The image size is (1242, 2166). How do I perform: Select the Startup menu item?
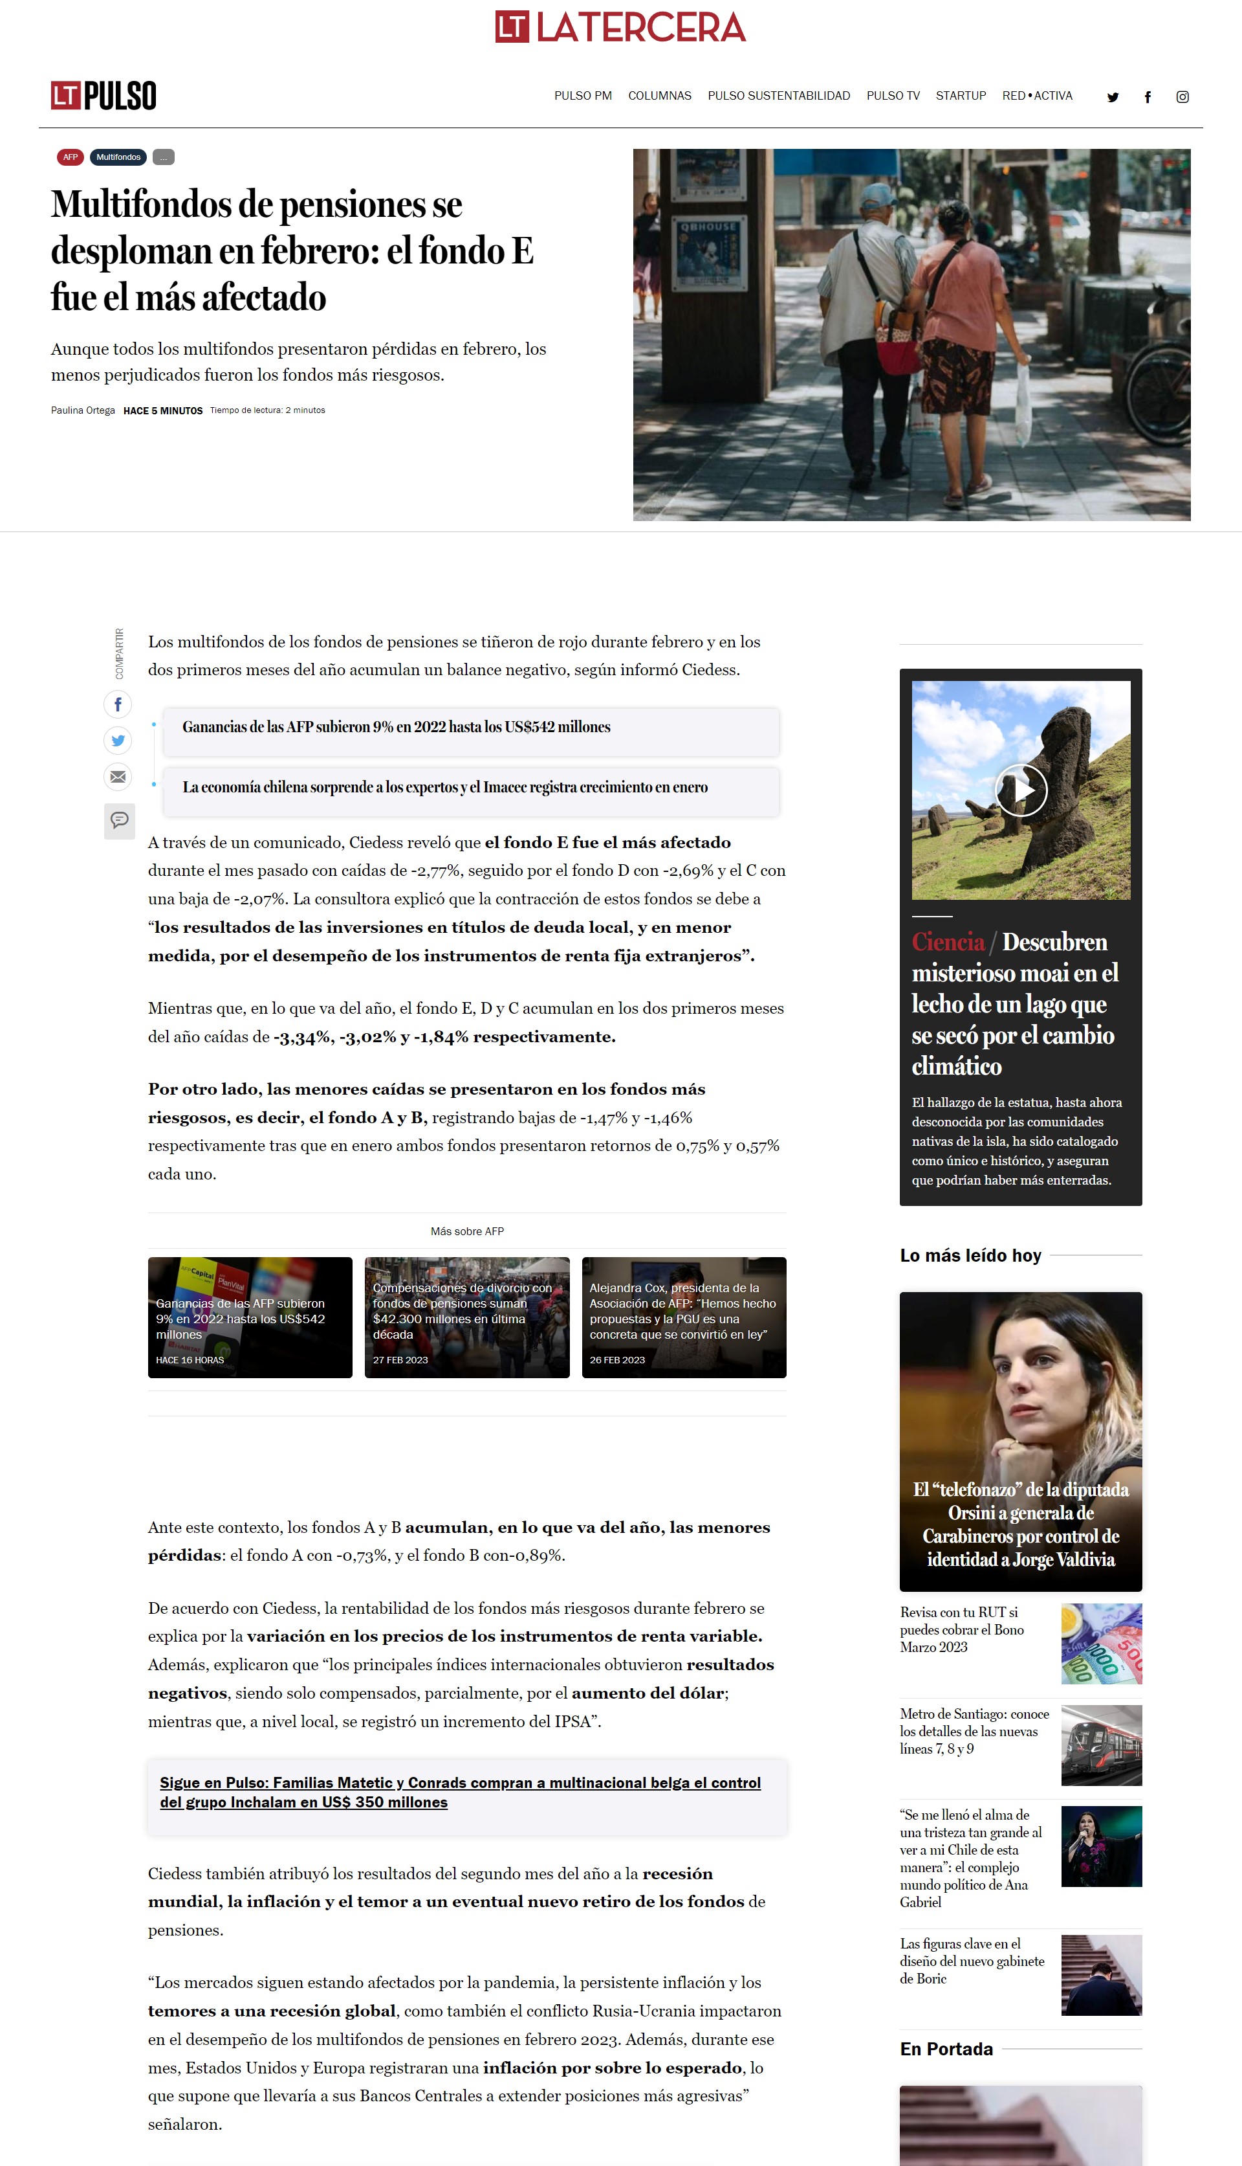tap(961, 96)
